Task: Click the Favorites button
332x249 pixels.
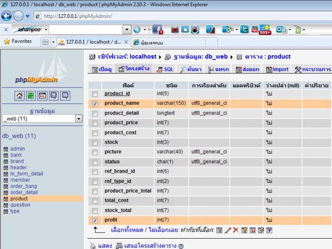Action: 18,41
